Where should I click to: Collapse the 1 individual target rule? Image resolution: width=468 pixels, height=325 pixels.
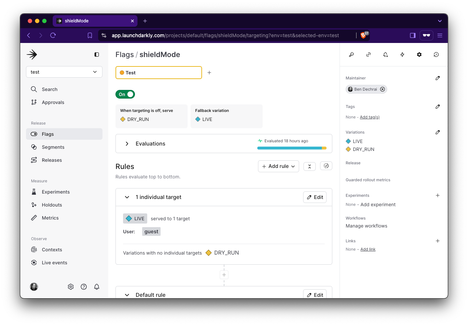click(127, 197)
